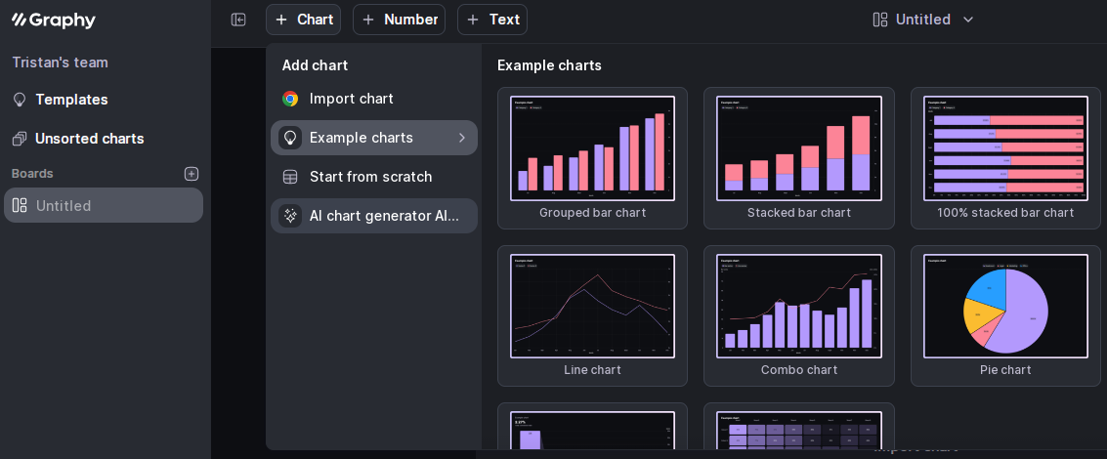
Task: Click the Text add button
Action: (492, 20)
